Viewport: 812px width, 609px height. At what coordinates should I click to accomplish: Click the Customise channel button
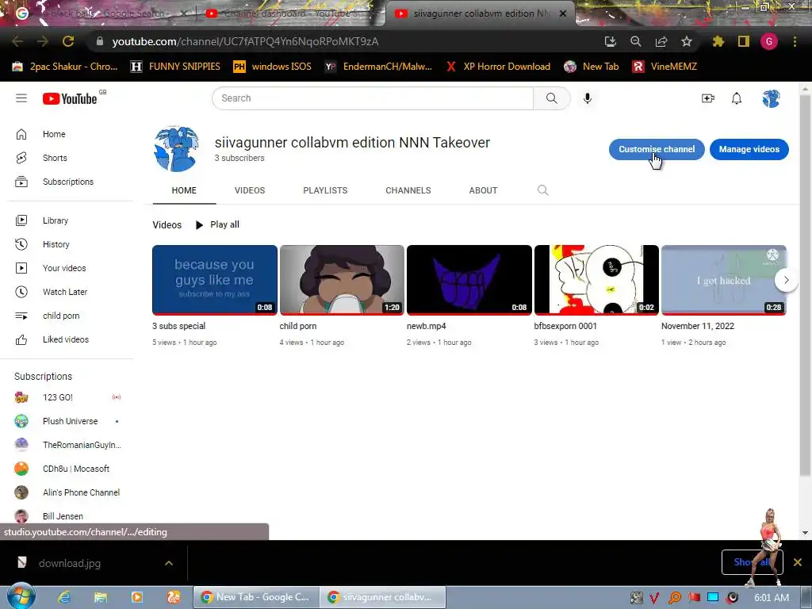coord(656,149)
